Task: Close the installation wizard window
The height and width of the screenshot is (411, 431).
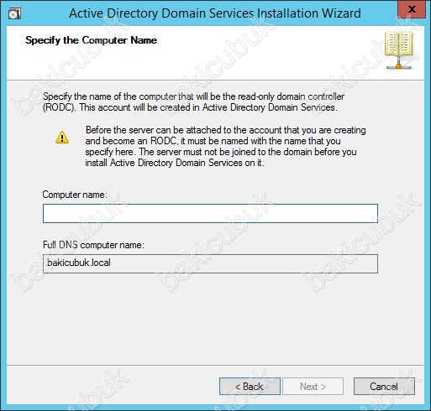Action: 412,9
